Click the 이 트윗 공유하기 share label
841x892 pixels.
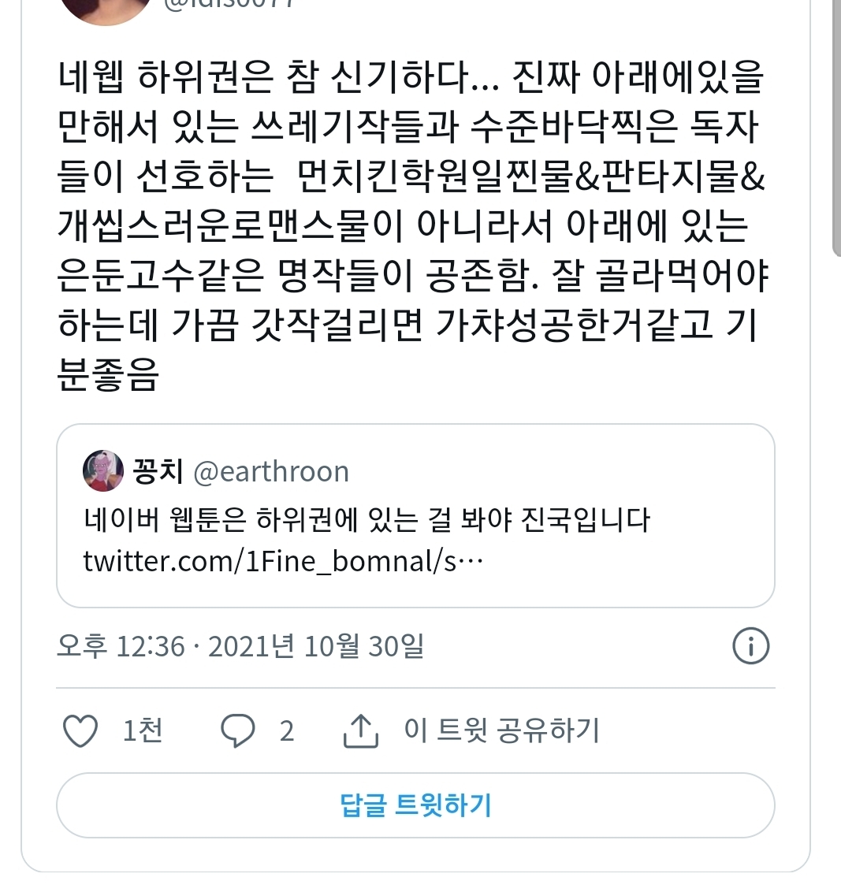click(503, 732)
